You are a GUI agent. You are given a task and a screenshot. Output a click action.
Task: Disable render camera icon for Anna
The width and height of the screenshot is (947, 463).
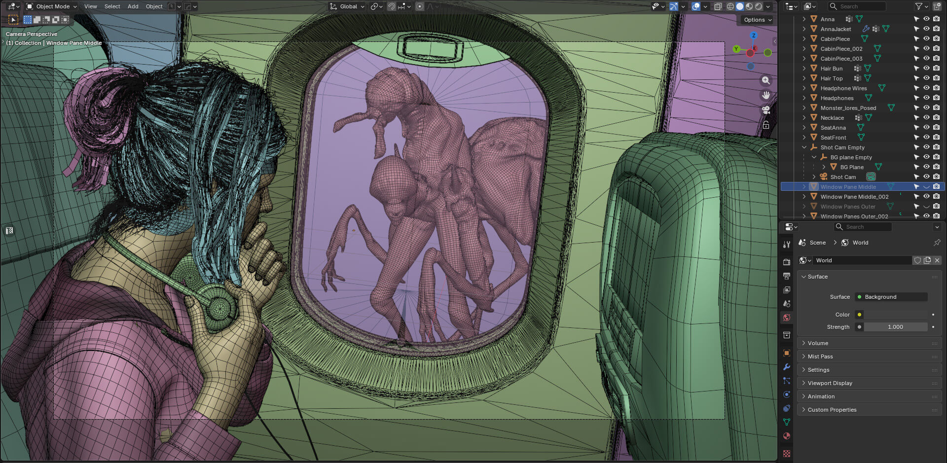[x=936, y=19]
